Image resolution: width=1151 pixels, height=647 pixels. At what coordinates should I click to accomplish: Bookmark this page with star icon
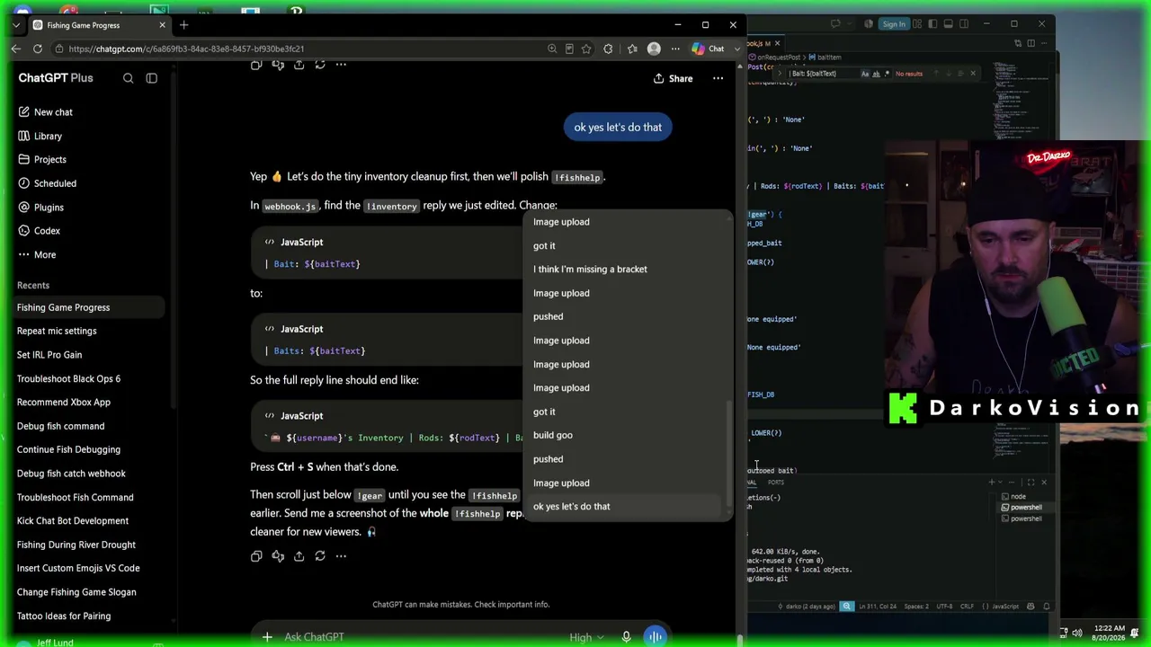(586, 49)
